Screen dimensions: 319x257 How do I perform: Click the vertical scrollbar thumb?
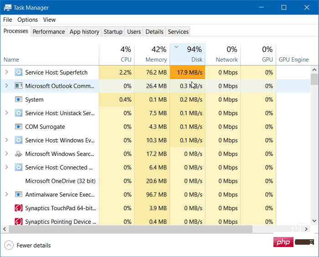314,79
